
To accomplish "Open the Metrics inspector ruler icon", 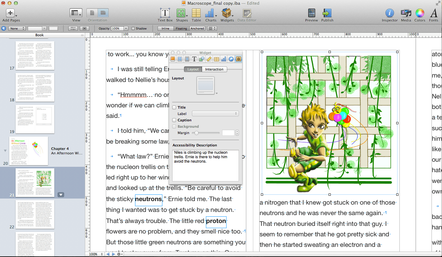I will 209,59.
